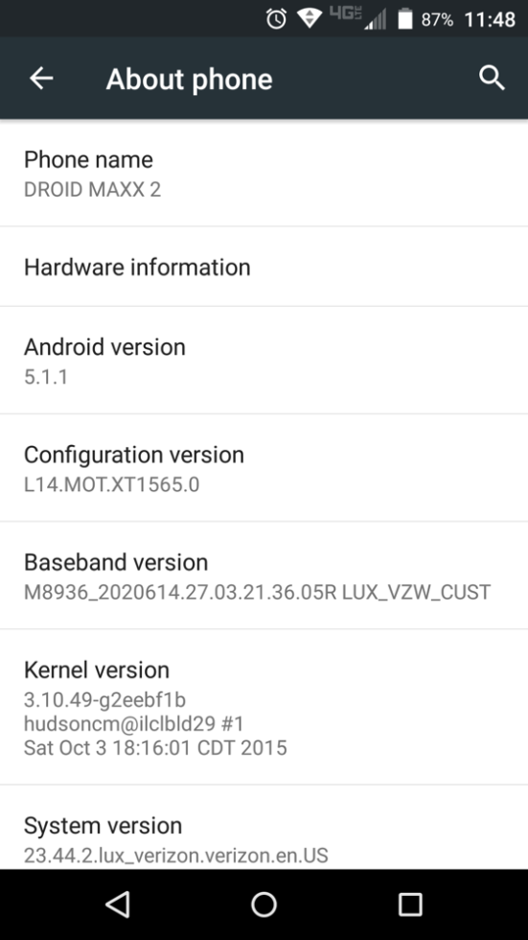Tap the Android back navigation triangle
This screenshot has height=940, width=528.
click(x=117, y=904)
